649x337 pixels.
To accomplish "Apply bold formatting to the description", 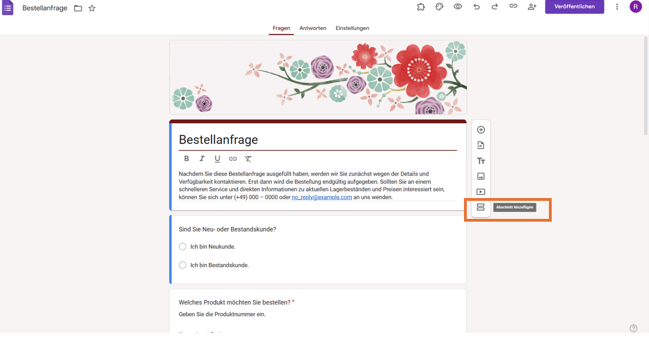I will pyautogui.click(x=186, y=159).
